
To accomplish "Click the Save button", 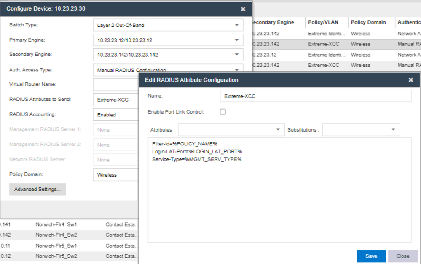I will point(371,256).
